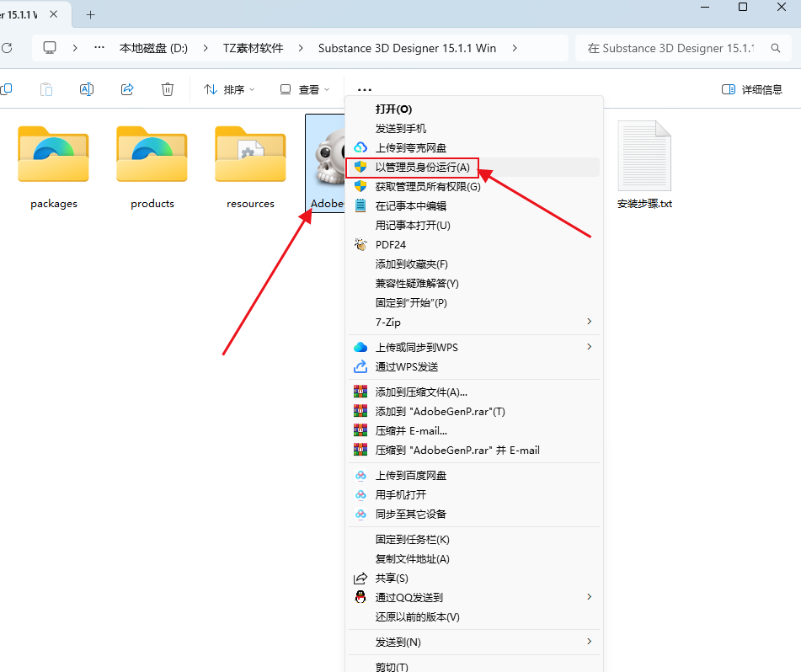This screenshot has width=801, height=672.
Task: Expand chevron after Substance 3D Designer breadcrumb
Action: (x=515, y=48)
